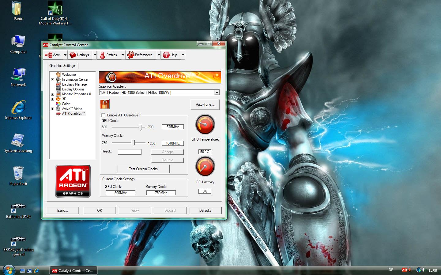
Task: Click the Test Custom Clocks button
Action: 143,169
